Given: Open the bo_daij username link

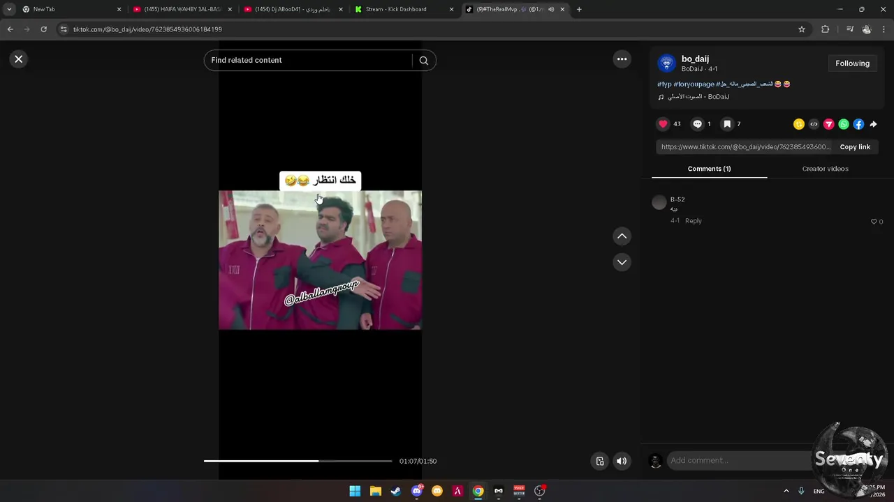Looking at the screenshot, I should pyautogui.click(x=695, y=59).
